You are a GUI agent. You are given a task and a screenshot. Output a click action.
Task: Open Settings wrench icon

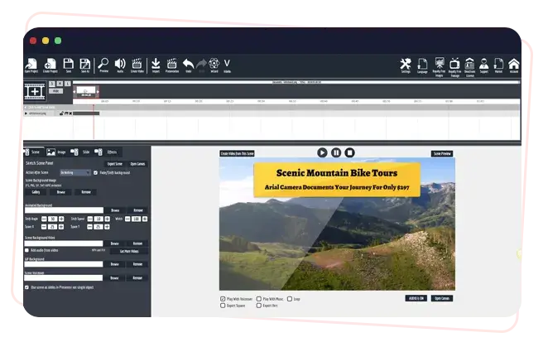(406, 65)
